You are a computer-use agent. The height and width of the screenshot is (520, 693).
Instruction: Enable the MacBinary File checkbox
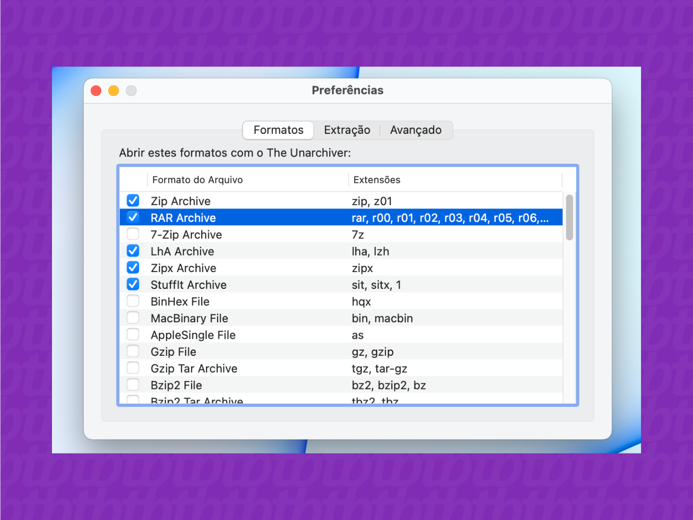click(x=133, y=318)
